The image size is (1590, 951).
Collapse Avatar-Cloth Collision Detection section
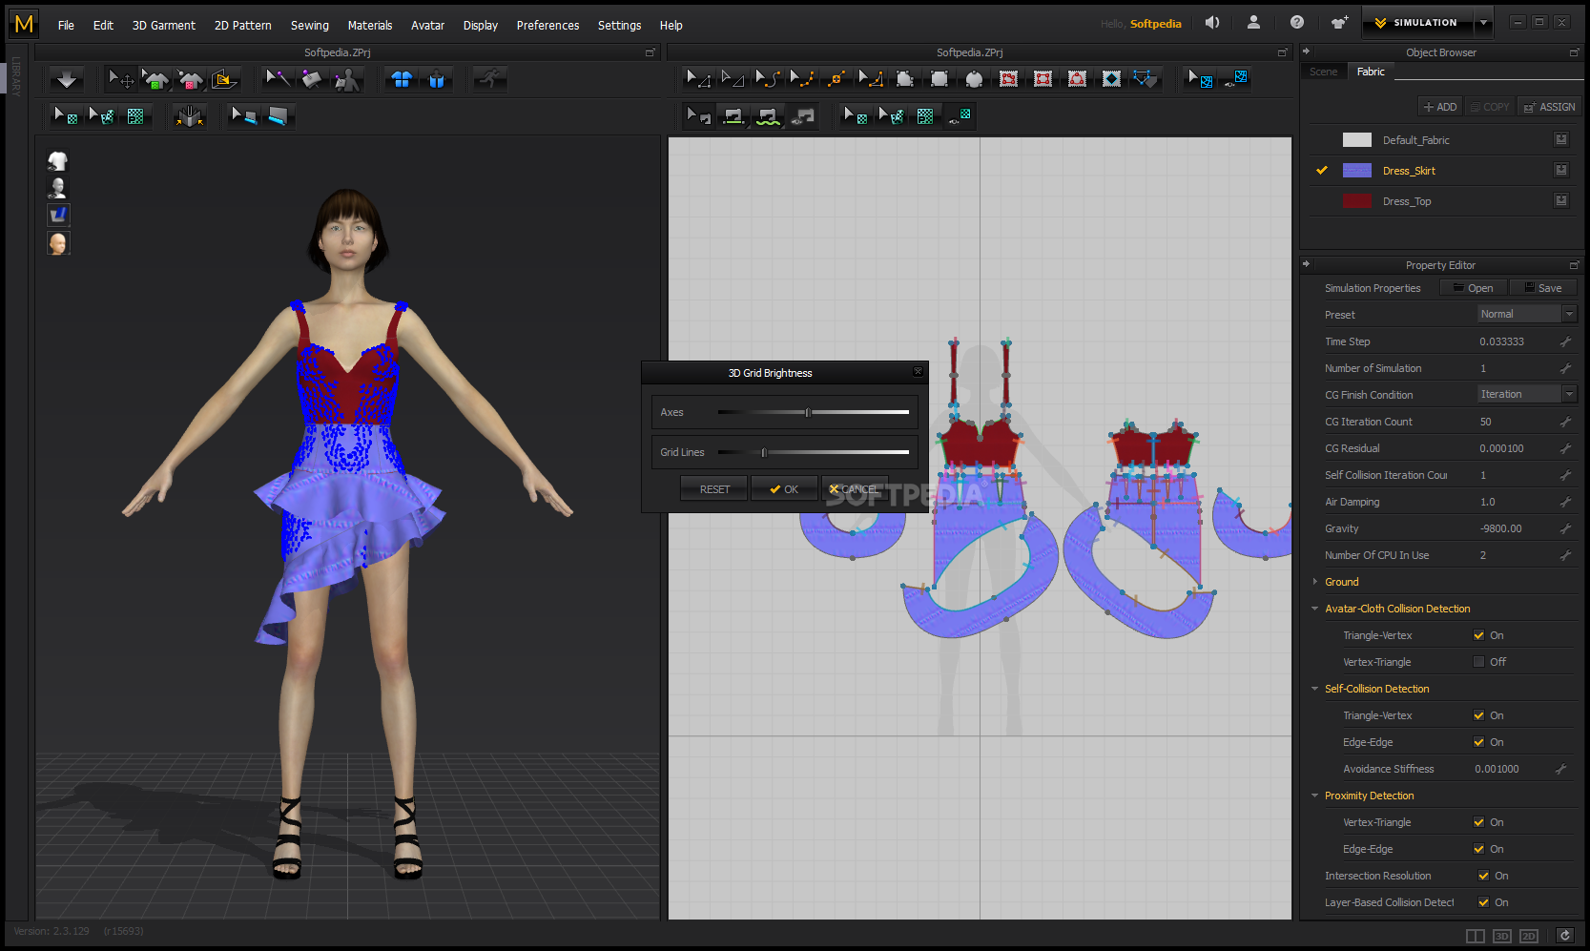coord(1315,609)
